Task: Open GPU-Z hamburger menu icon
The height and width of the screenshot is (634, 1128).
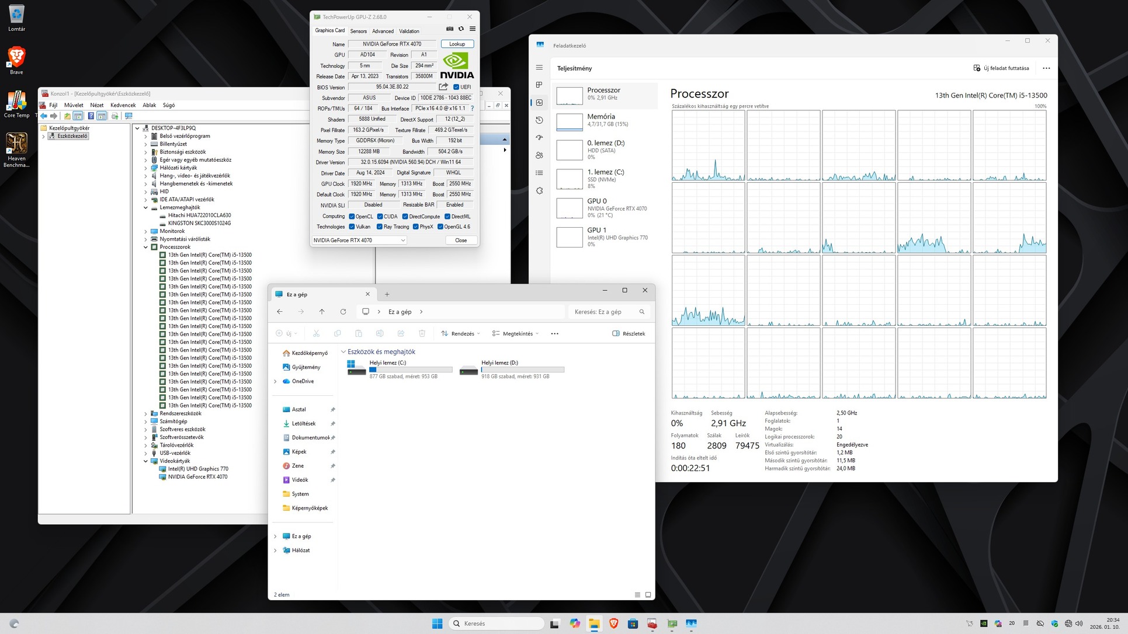Action: 473,29
